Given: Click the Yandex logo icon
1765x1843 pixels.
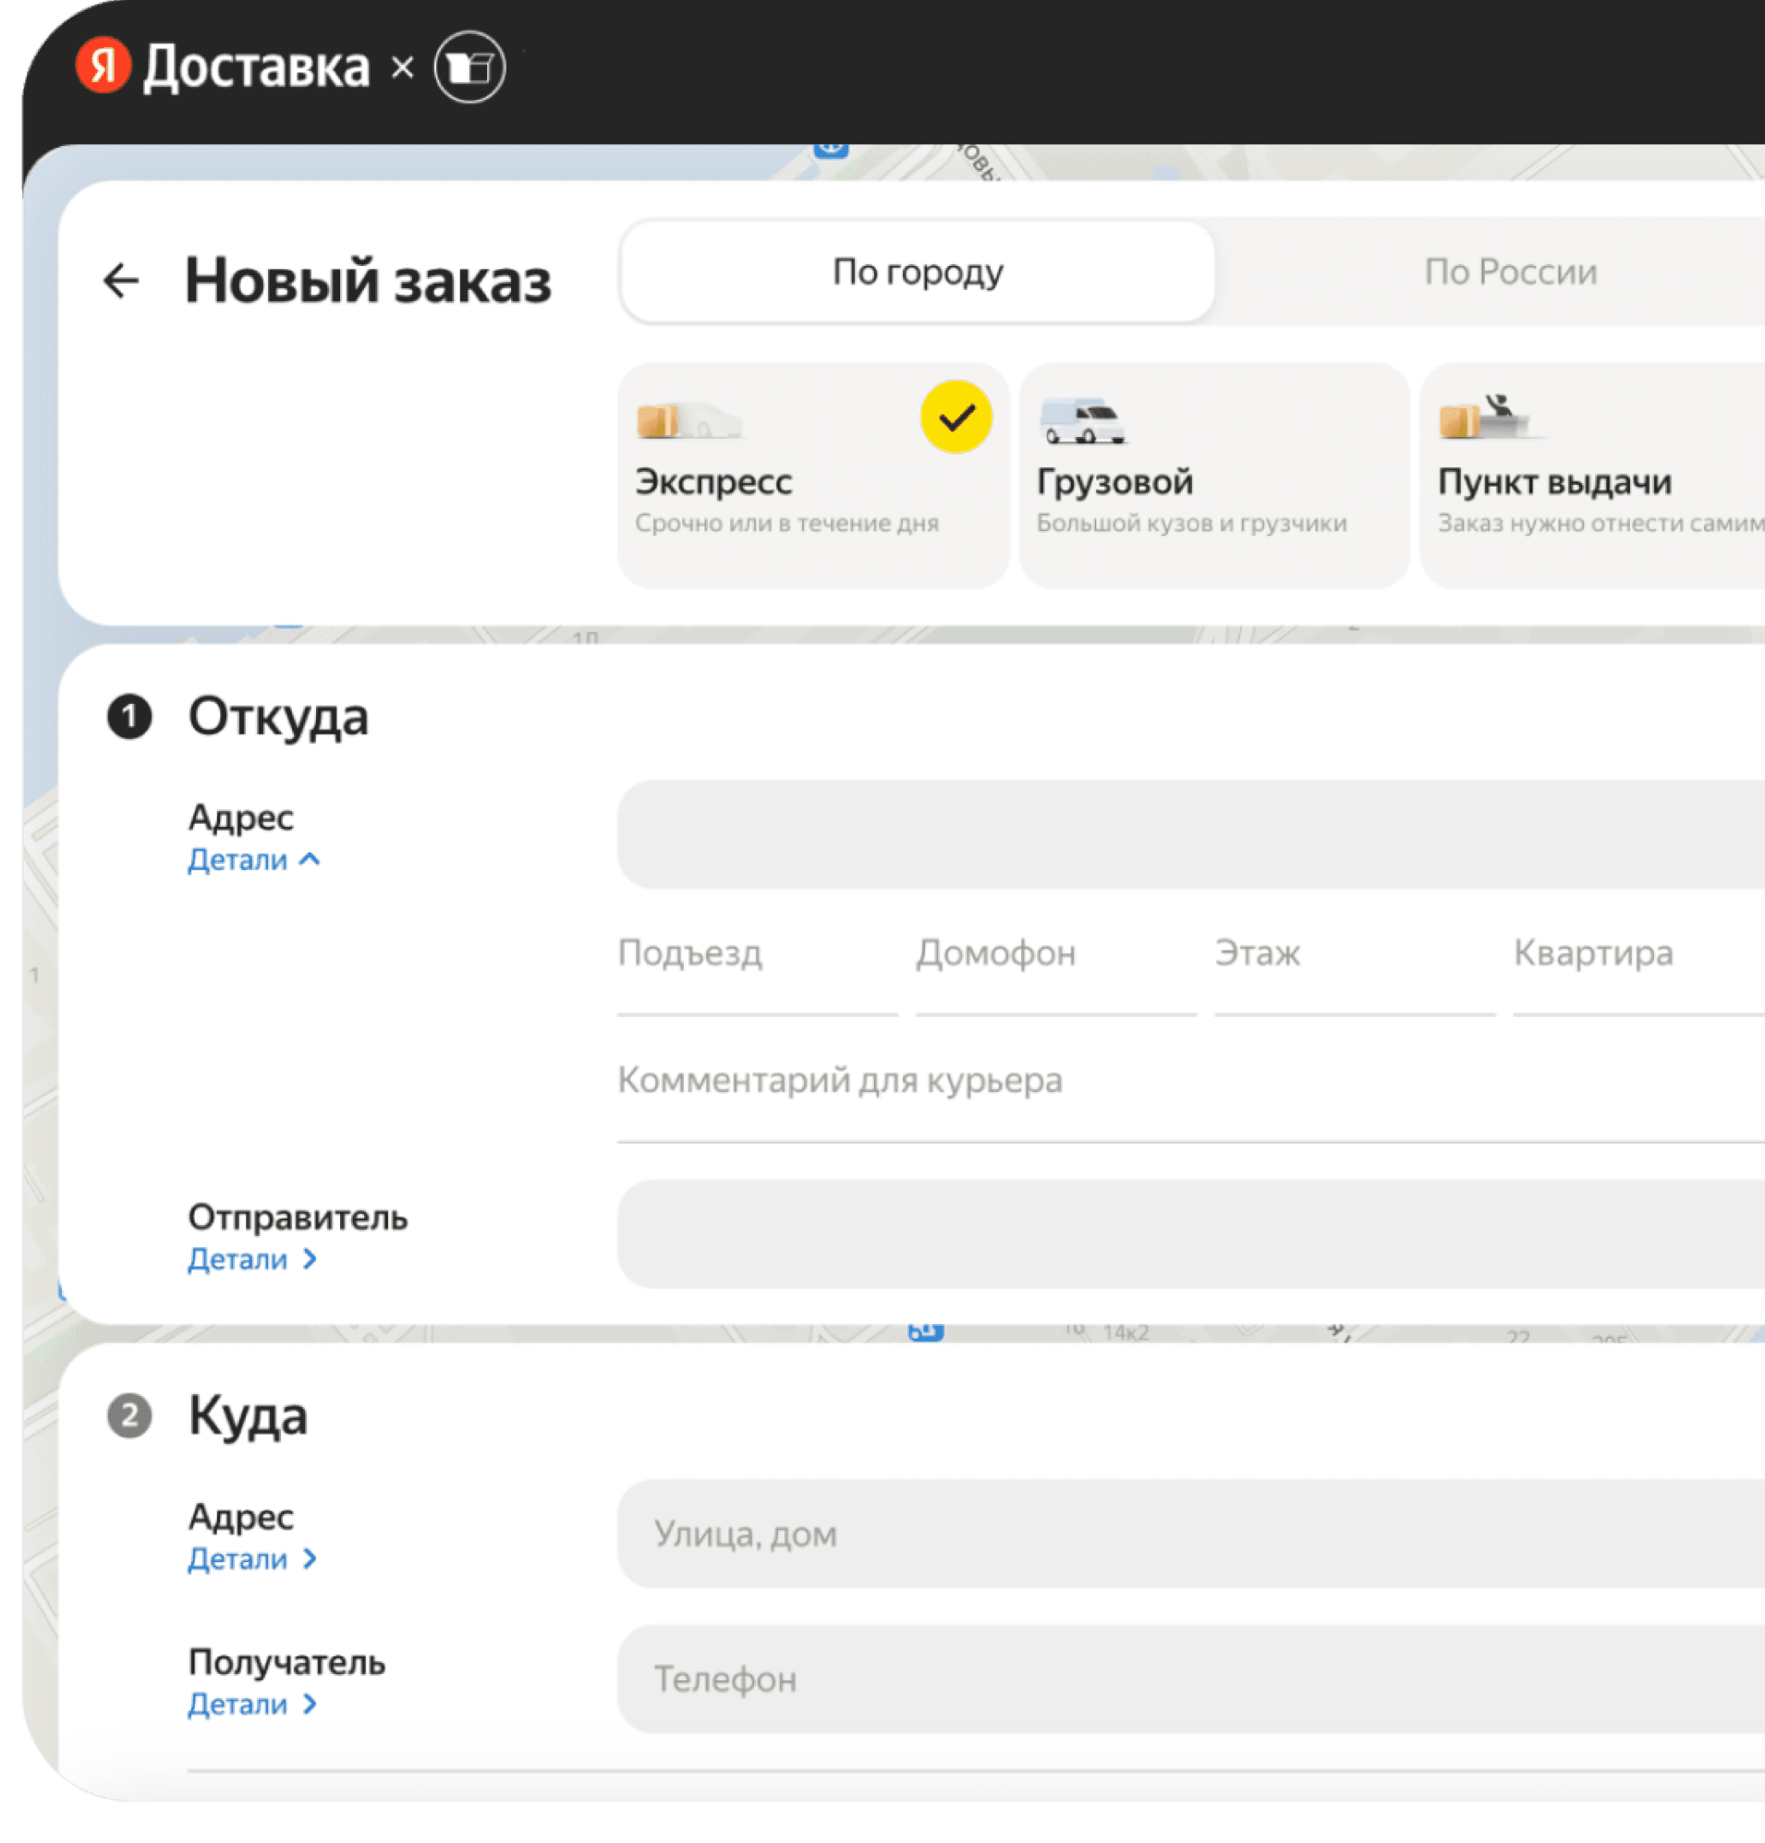Looking at the screenshot, I should [103, 66].
